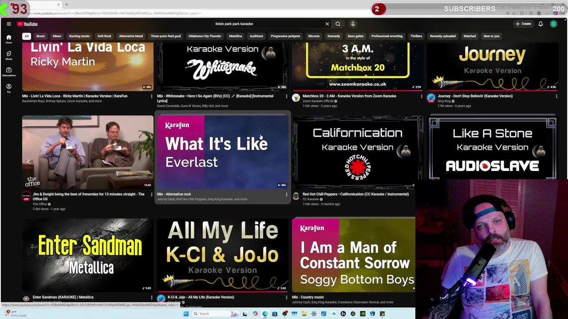Open Zoom Karaoke Official channel avatar
This screenshot has width=568, height=319.
click(296, 98)
